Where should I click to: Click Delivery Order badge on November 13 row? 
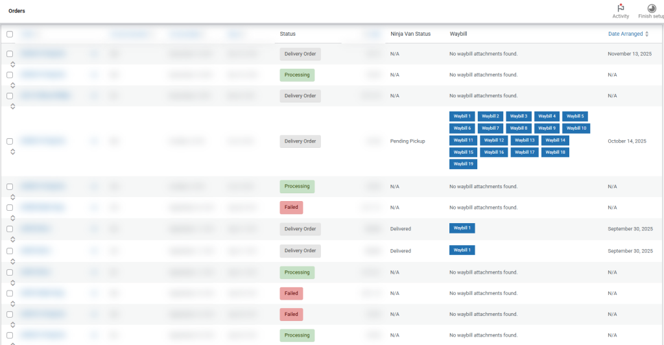point(300,54)
